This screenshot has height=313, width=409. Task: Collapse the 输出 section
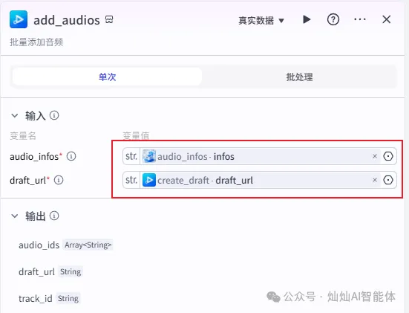(15, 216)
